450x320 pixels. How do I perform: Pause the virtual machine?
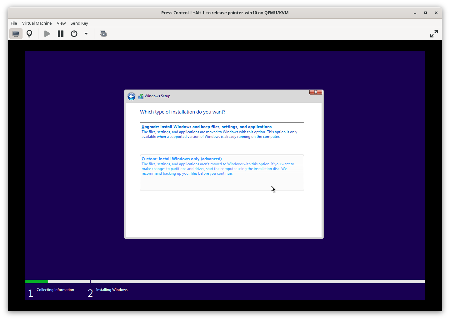[61, 34]
